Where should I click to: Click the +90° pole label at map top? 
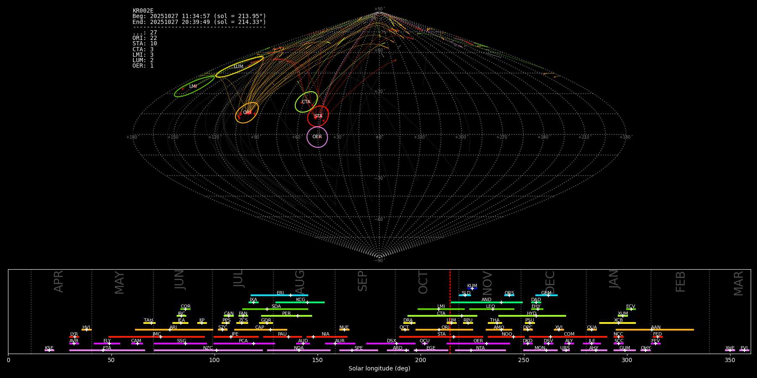(x=379, y=9)
